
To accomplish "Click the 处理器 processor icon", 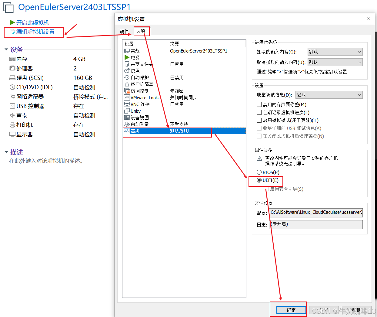I will point(12,68).
